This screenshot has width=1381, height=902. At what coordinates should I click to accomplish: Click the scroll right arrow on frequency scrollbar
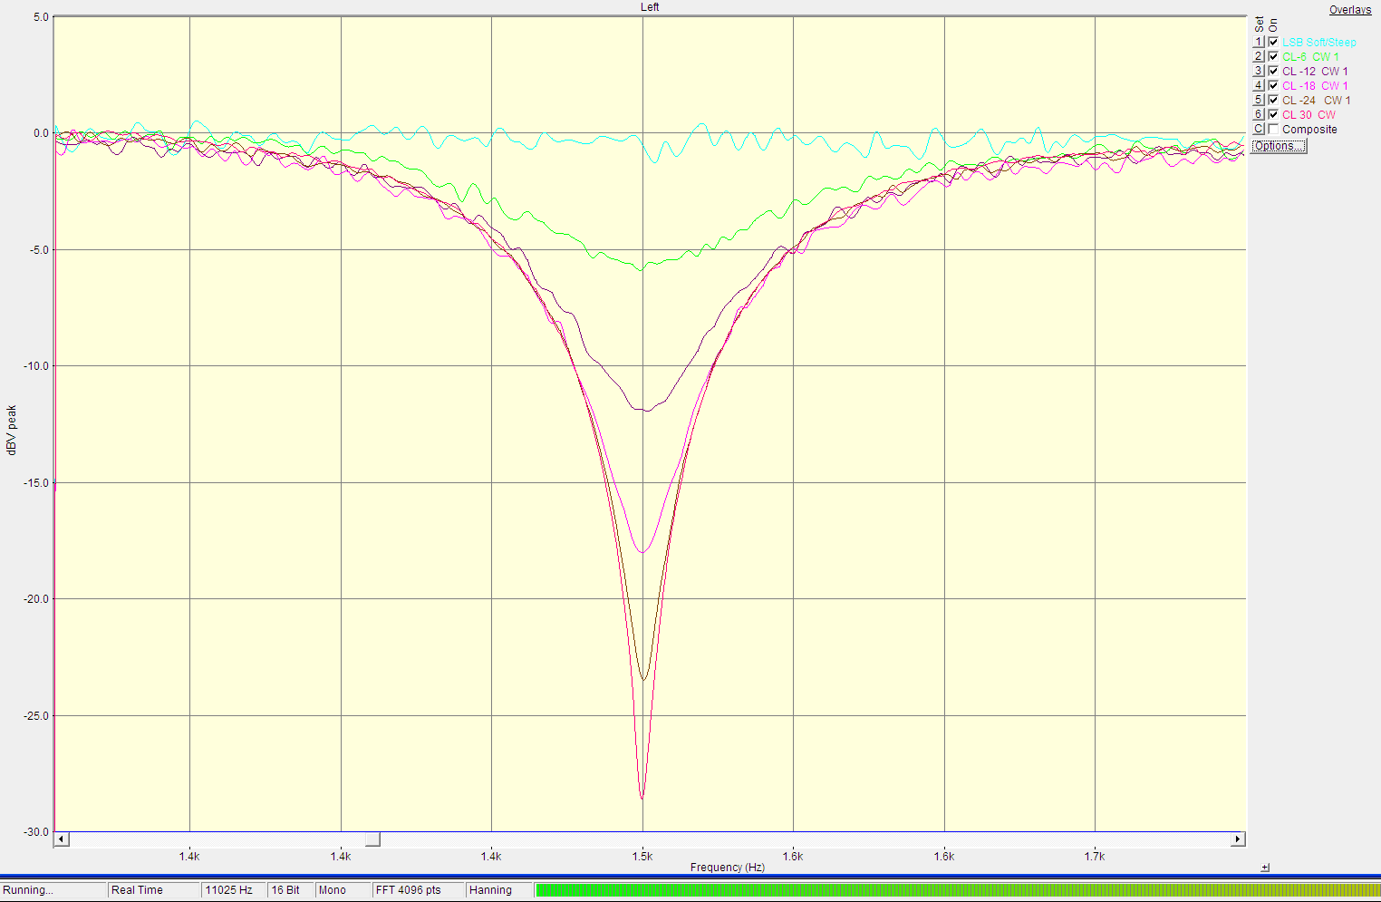[1238, 839]
